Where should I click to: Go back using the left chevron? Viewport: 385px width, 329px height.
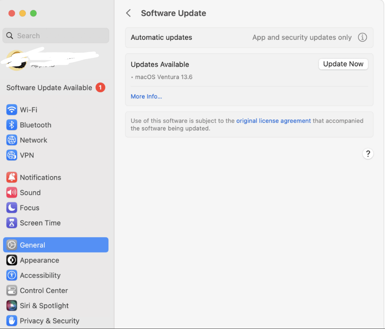[x=128, y=13]
